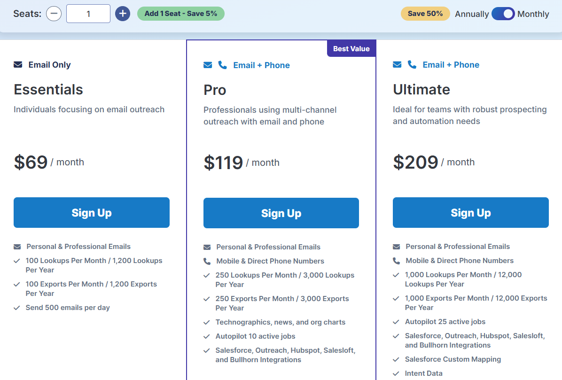The height and width of the screenshot is (380, 562).
Task: Click the Essentials Sign Up button
Action: (92, 212)
